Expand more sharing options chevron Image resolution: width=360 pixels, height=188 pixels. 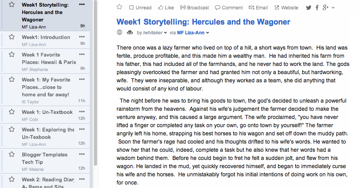(x=333, y=8)
